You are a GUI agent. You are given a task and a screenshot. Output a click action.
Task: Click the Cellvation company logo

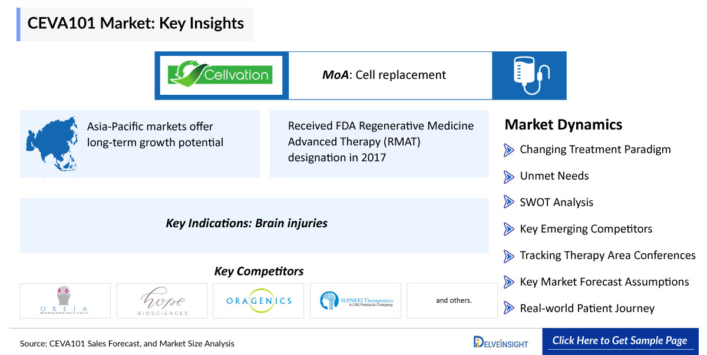pos(222,75)
